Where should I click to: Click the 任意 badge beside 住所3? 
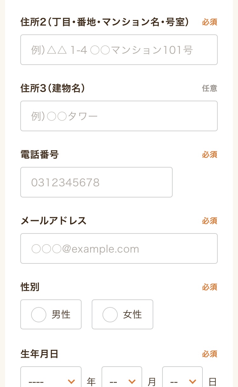click(209, 89)
